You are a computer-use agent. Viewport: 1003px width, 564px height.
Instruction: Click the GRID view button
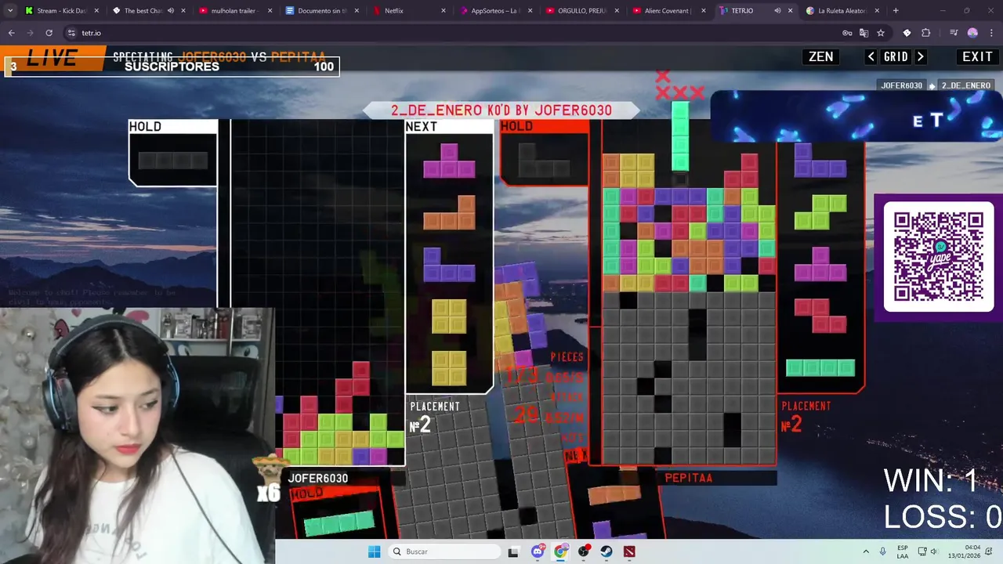[x=896, y=56]
